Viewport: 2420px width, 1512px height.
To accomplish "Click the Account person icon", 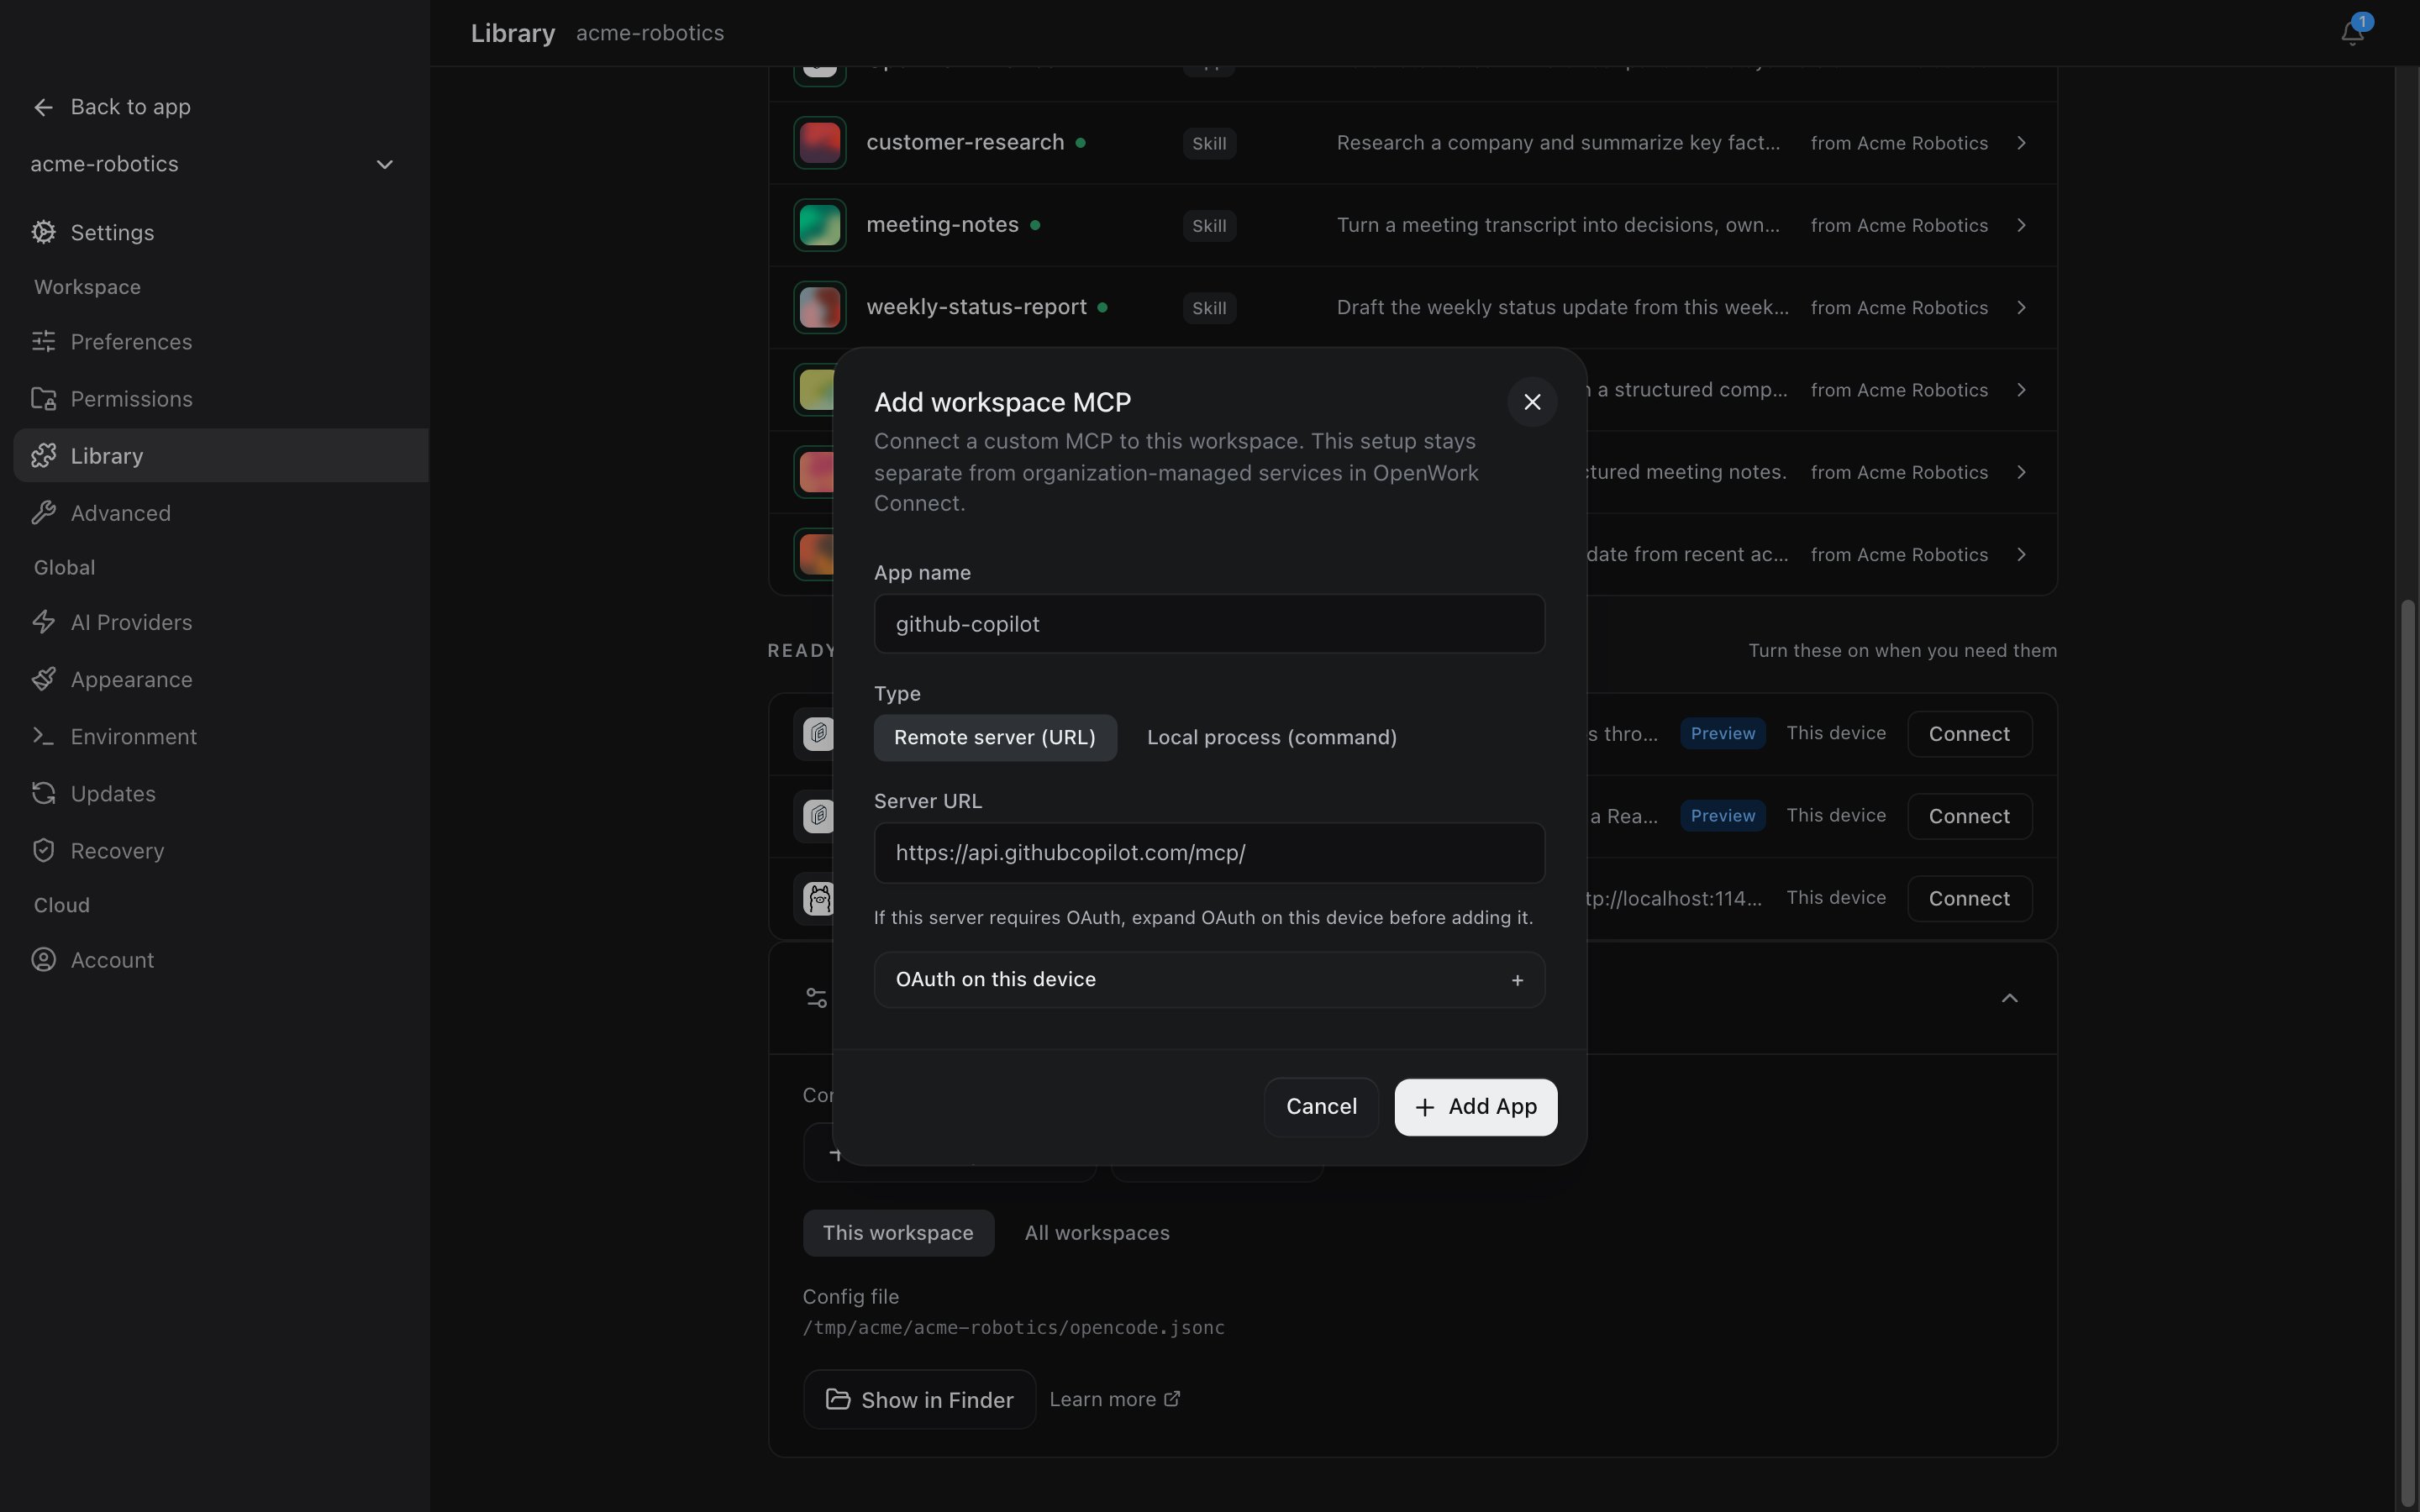I will click(43, 960).
